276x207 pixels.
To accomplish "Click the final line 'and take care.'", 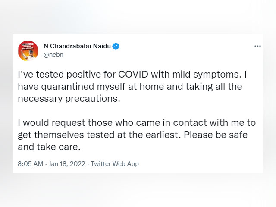I will pos(49,147).
